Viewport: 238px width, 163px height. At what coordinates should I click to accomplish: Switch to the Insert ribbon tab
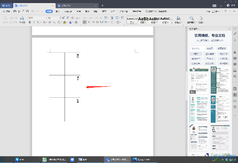pyautogui.click(x=58, y=11)
